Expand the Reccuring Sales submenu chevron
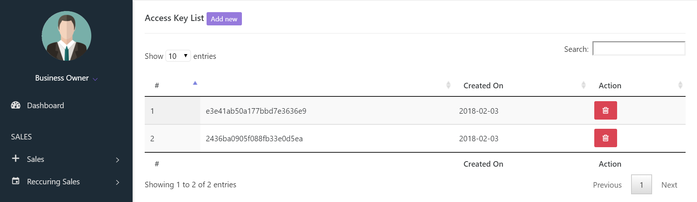 pos(117,182)
